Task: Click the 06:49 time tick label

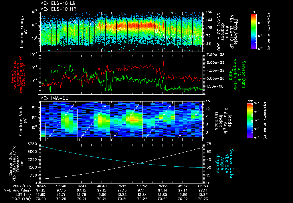Action: pos(102,186)
